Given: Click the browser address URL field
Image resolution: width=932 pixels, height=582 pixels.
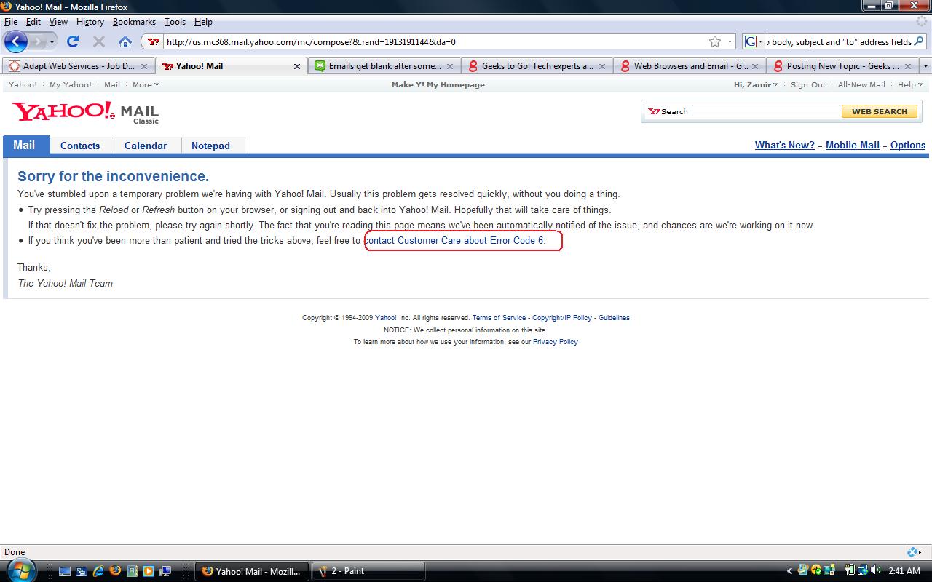Looking at the screenshot, I should tap(435, 41).
